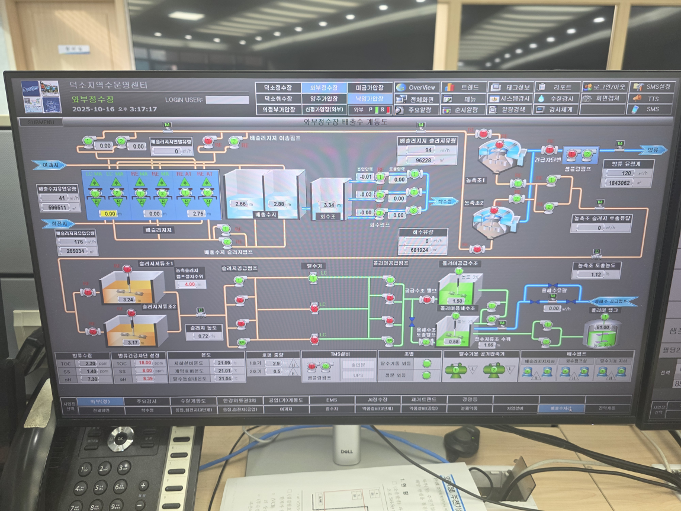Viewport: 681px width, 511px height.
Task: Toggle the M mode box above 농축조 슬러지 토출유량
Action: coord(600,203)
